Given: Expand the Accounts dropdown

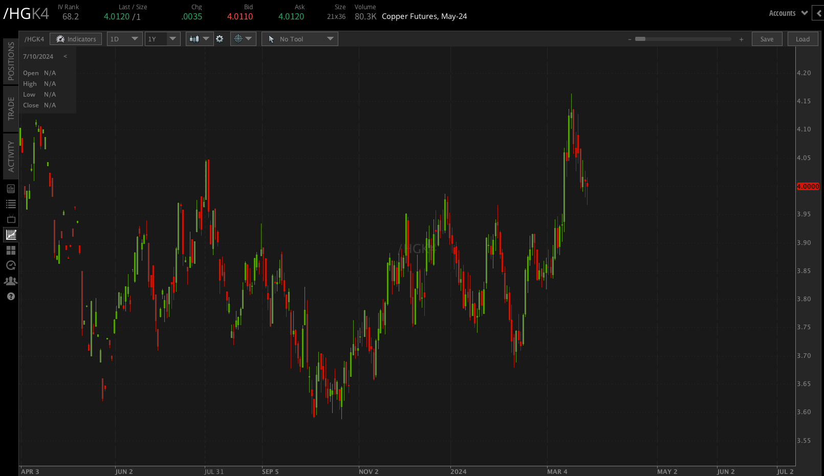Looking at the screenshot, I should coord(788,13).
